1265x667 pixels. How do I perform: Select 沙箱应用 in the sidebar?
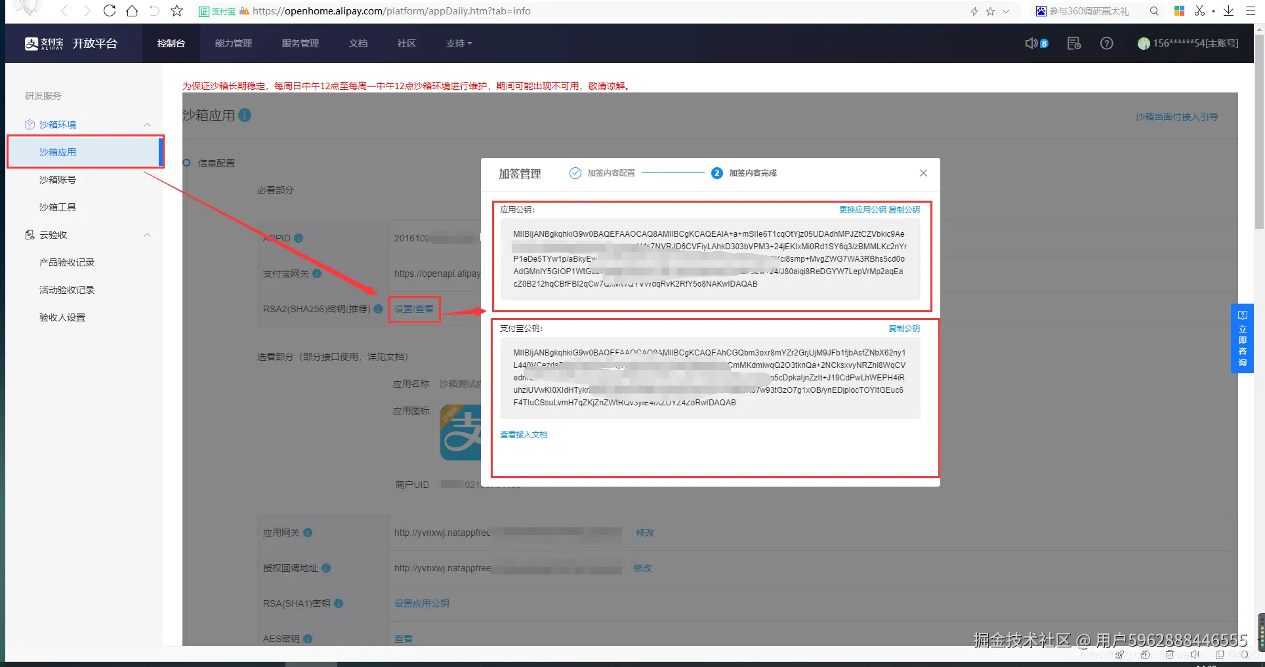tap(85, 152)
